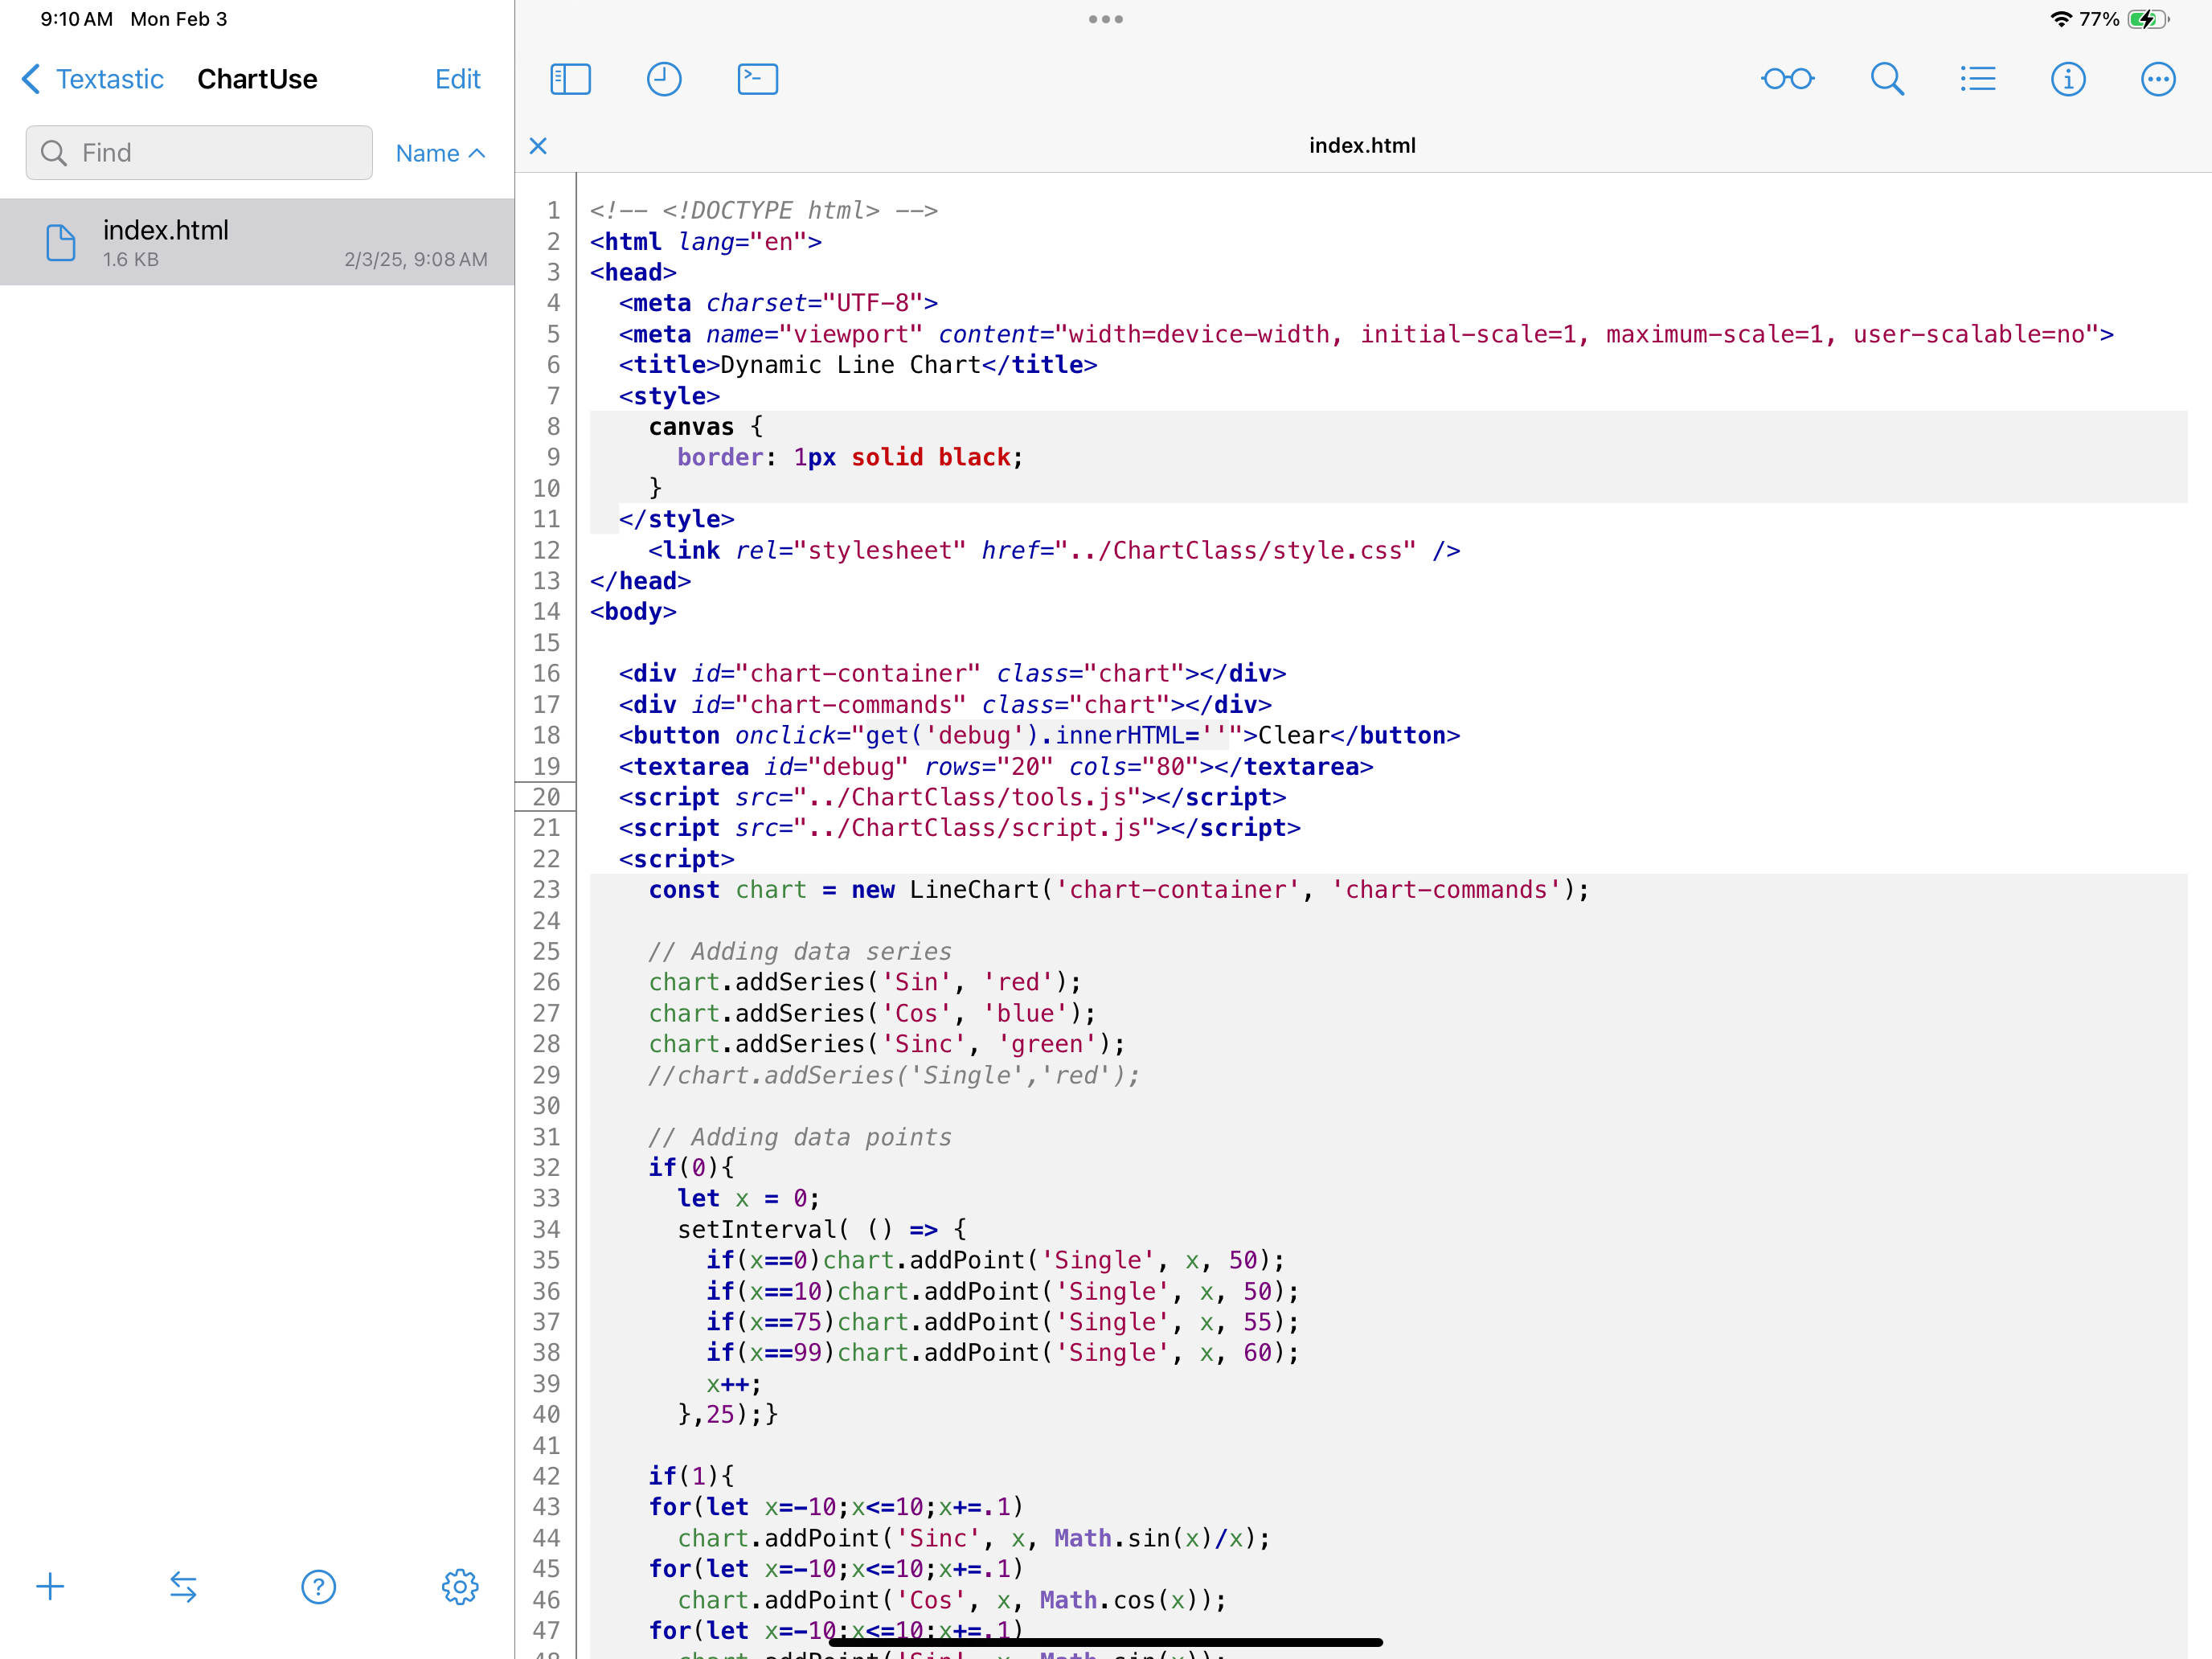Viewport: 2212px width, 1659px height.
Task: Open web preview glasses icon
Action: coord(1787,79)
